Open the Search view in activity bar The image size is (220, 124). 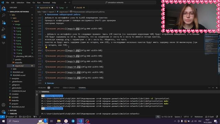point(3,15)
